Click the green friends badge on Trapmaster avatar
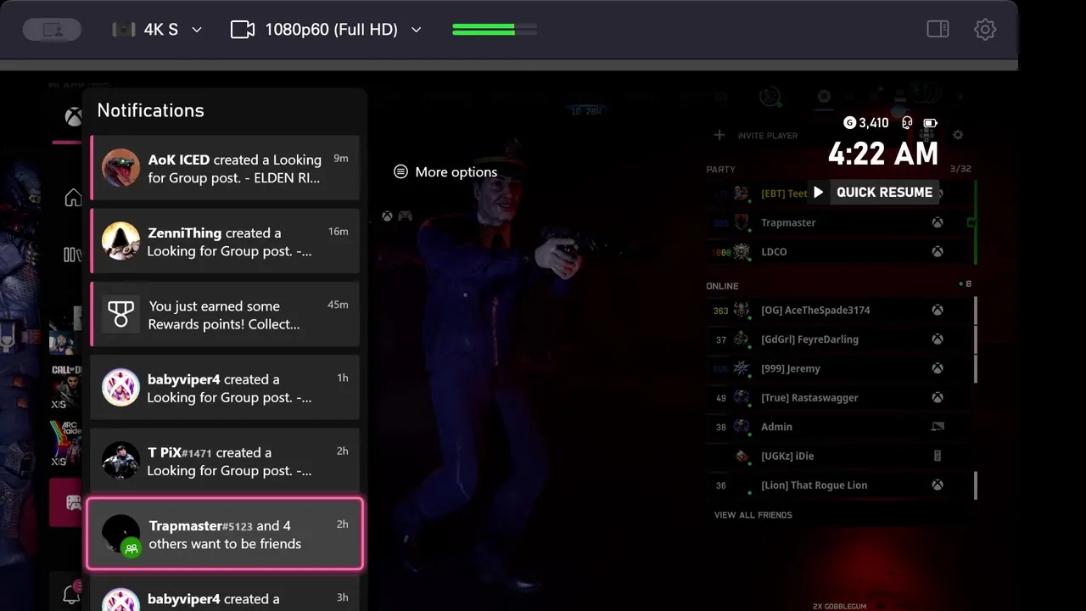1086x611 pixels. [131, 548]
